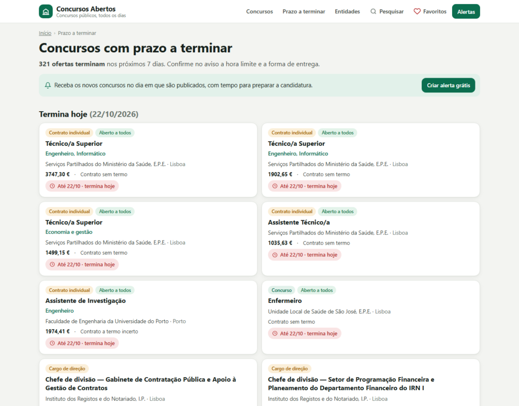The height and width of the screenshot is (406, 519).
Task: Open Técnico/a Superior job paying 3747,30 €
Action: pyautogui.click(x=74, y=144)
